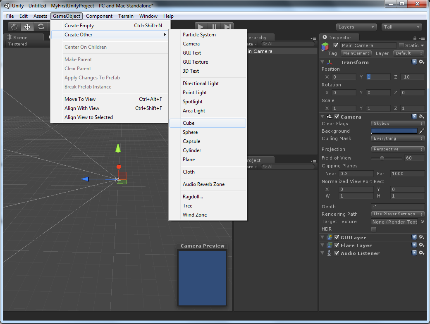Click the Main Camera object cube icon
Screen dimensions: 430x324
[x=325, y=47]
